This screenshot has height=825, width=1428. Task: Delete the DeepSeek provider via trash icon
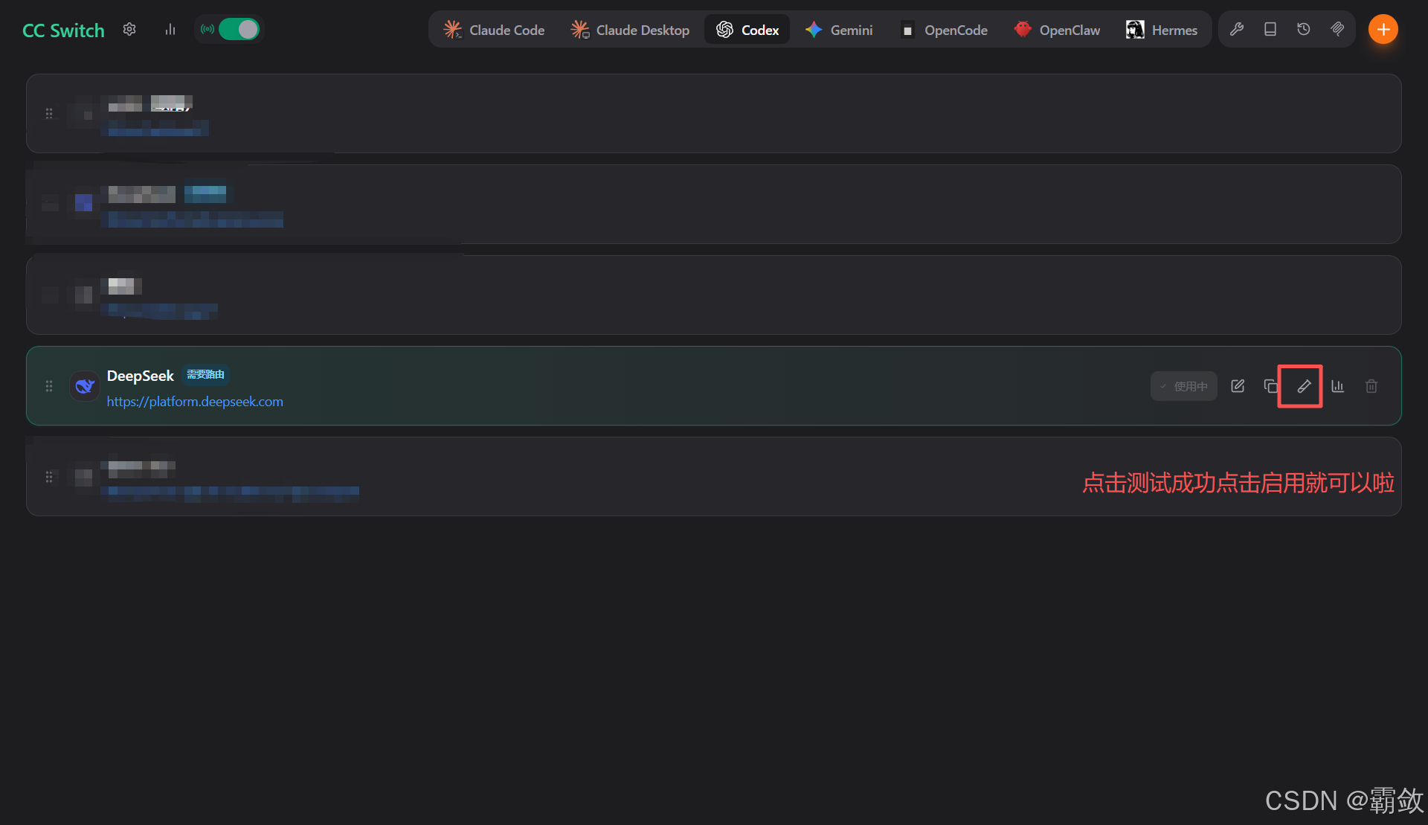point(1371,386)
